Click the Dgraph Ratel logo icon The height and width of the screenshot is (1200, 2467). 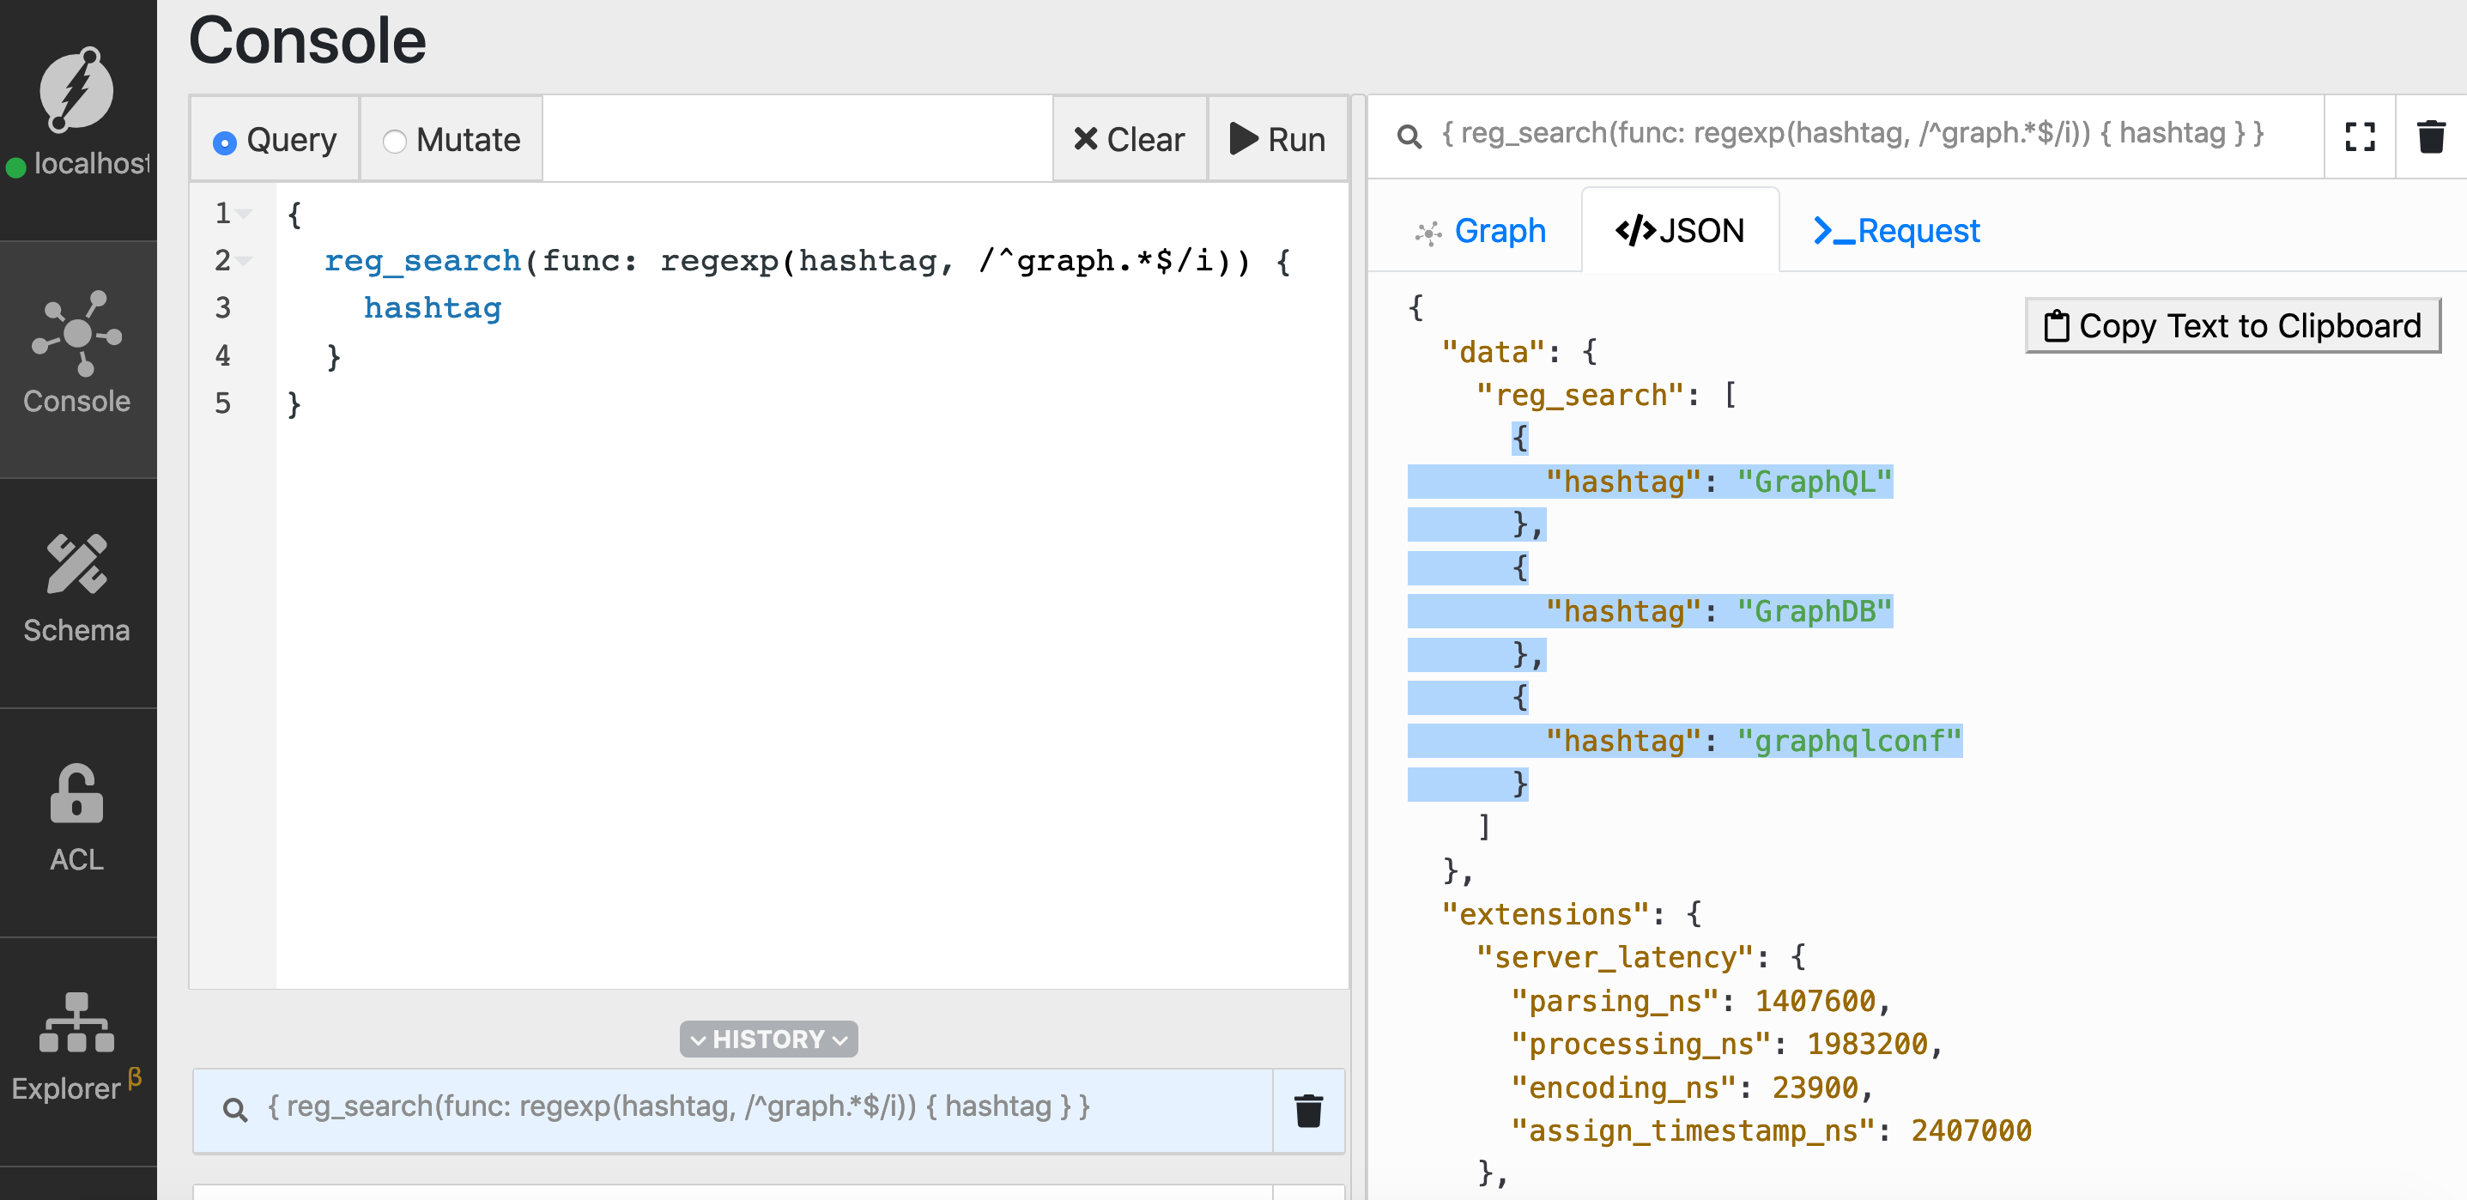pos(76,89)
